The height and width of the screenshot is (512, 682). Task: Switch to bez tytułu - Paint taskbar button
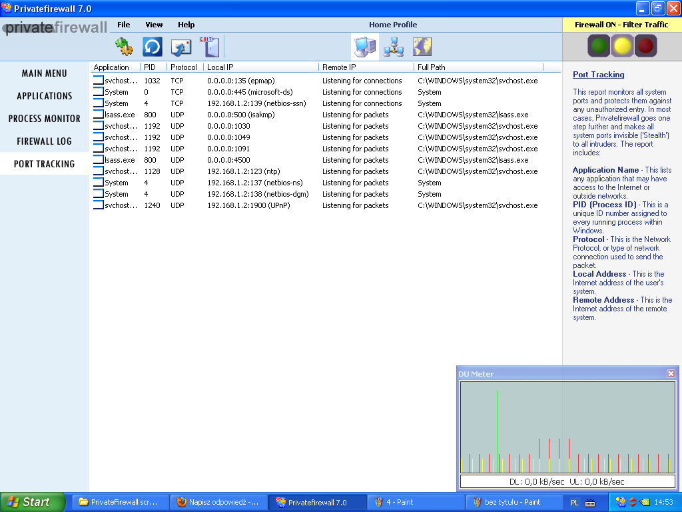click(x=514, y=502)
